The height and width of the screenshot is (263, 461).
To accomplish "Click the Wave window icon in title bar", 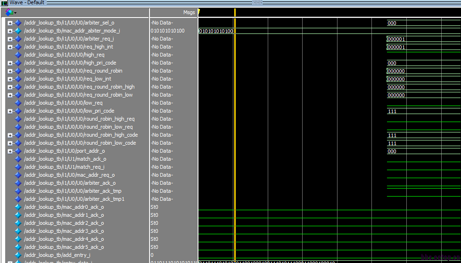I will coord(4,3).
